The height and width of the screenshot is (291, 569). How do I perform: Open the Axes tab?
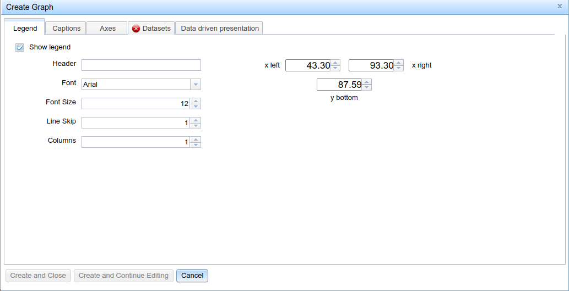107,29
